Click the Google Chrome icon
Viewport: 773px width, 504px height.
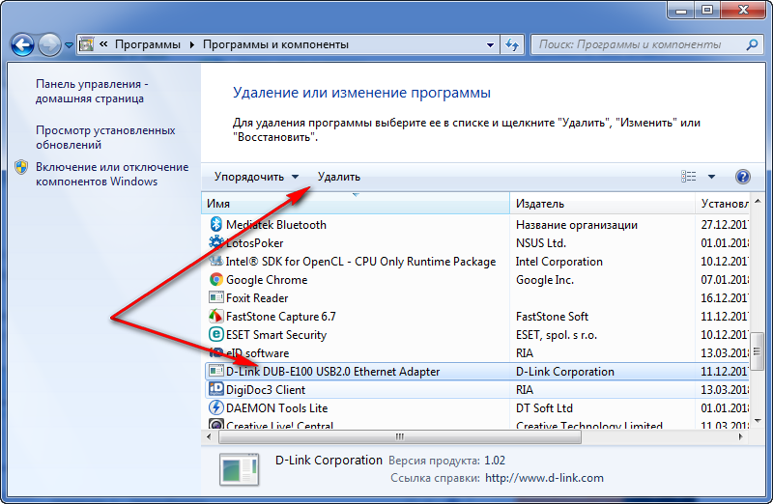pos(215,279)
